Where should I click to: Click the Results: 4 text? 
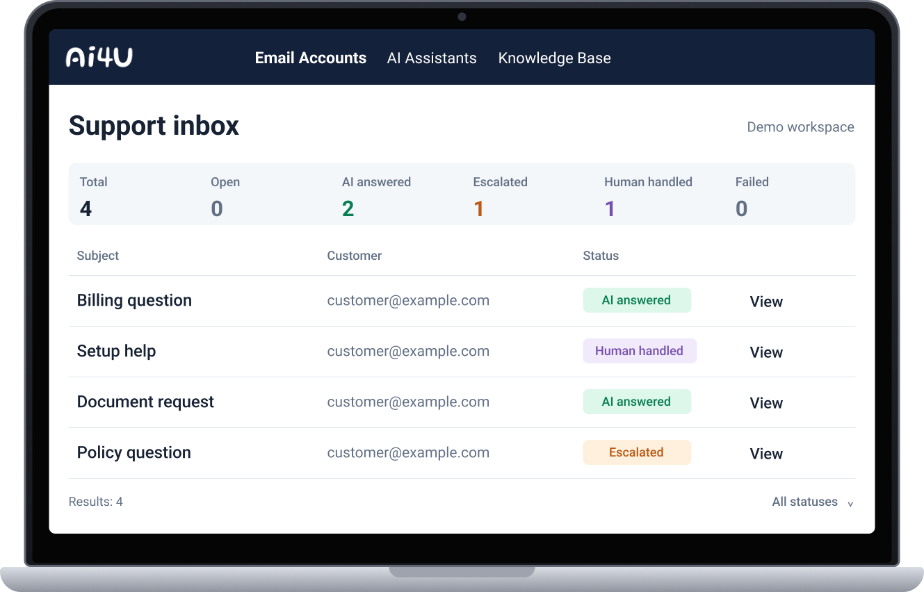coord(96,502)
